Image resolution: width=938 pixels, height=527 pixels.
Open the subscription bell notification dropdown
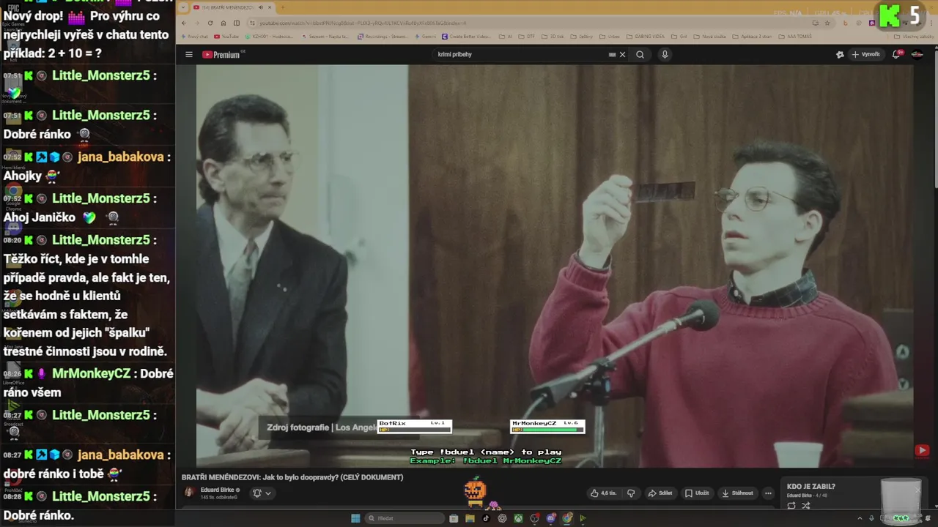pyautogui.click(x=262, y=493)
